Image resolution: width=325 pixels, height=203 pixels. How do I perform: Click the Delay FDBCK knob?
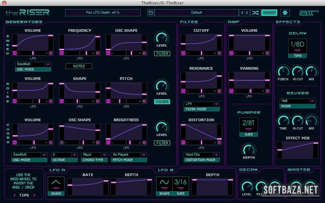283,71
